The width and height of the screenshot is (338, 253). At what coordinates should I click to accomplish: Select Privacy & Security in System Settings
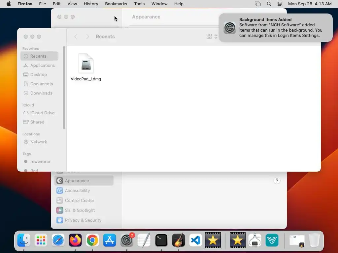[84, 220]
